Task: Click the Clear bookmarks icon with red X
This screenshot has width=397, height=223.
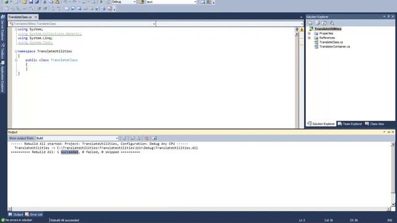Action: click(x=110, y=9)
